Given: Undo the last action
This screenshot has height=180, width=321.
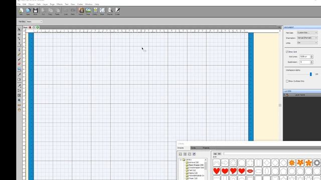Looking at the screenshot, I should (66, 11).
